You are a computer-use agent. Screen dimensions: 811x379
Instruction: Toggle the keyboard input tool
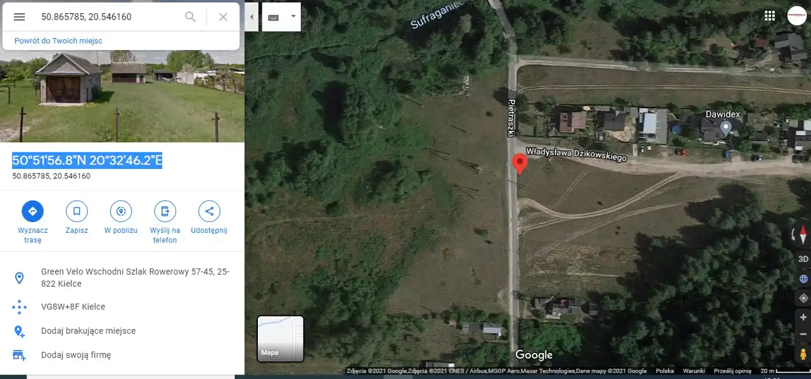274,17
